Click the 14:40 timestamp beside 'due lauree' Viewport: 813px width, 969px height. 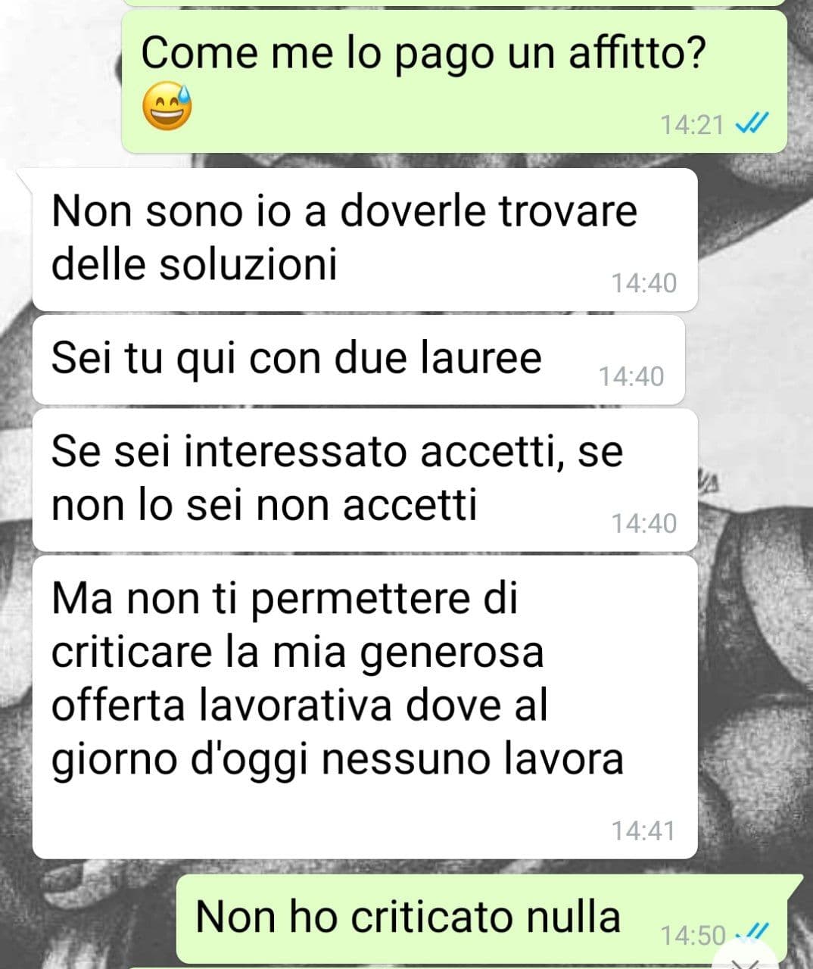click(x=631, y=376)
